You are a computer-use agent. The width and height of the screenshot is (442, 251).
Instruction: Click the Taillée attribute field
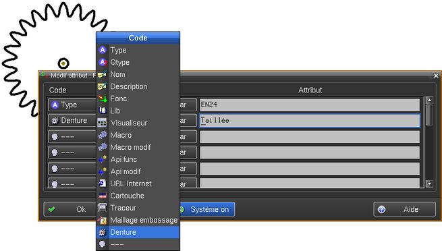[310, 121]
